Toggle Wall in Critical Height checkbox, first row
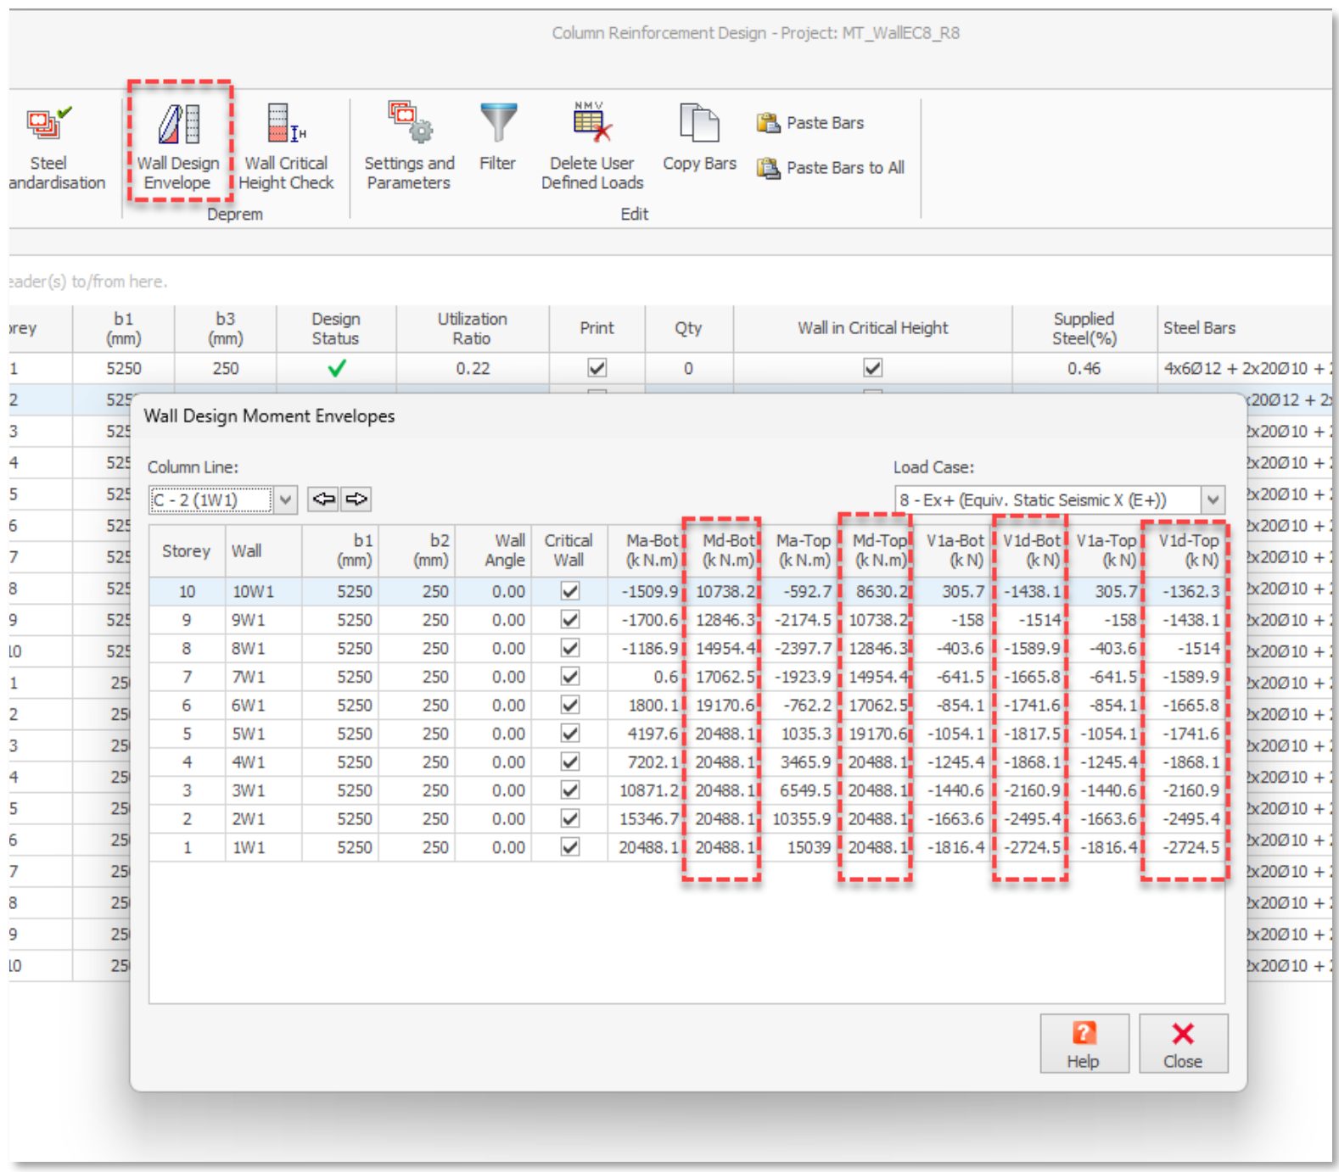This screenshot has width=1339, height=1172. click(872, 368)
